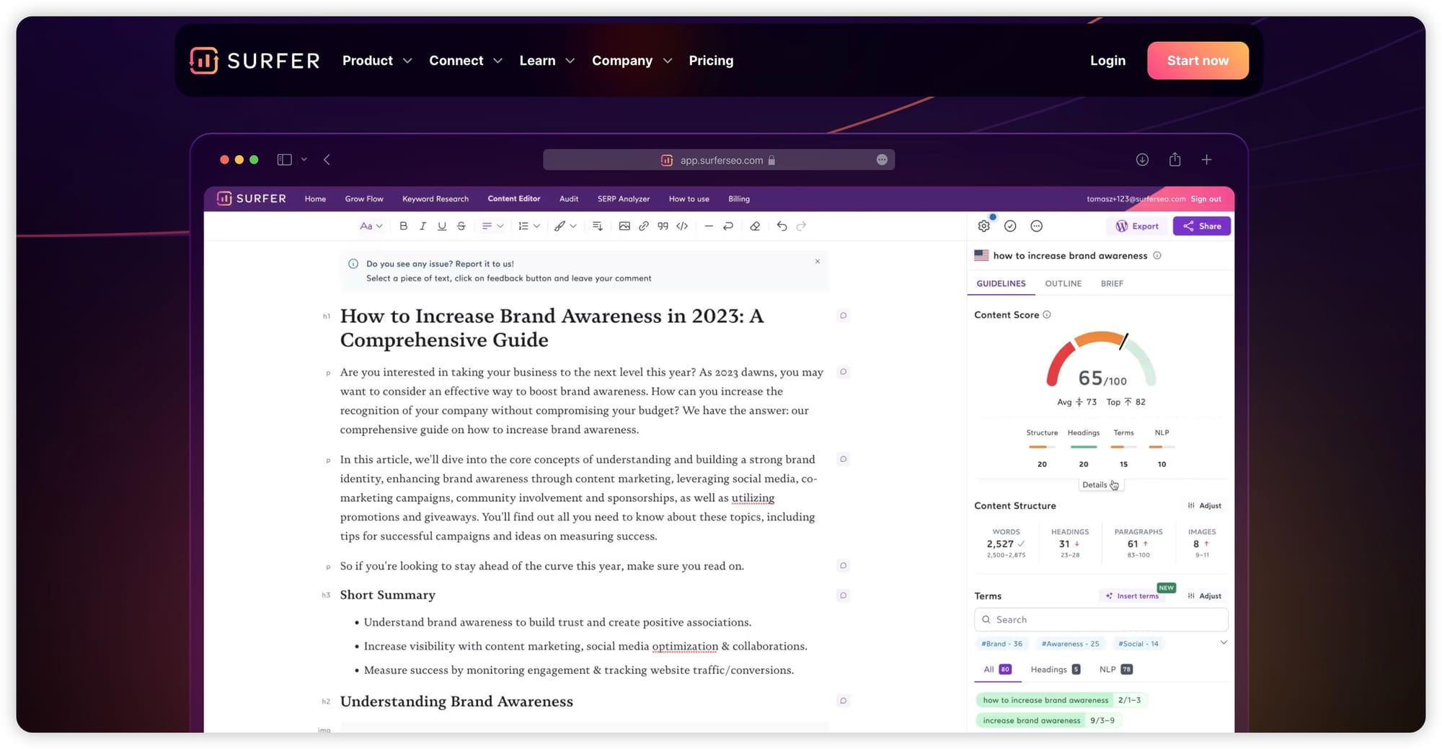1442x749 pixels.
Task: Click the terms Search field
Action: point(1101,620)
